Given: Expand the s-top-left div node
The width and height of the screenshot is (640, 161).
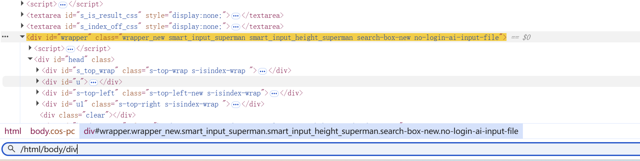Looking at the screenshot, I should pyautogui.click(x=37, y=92).
